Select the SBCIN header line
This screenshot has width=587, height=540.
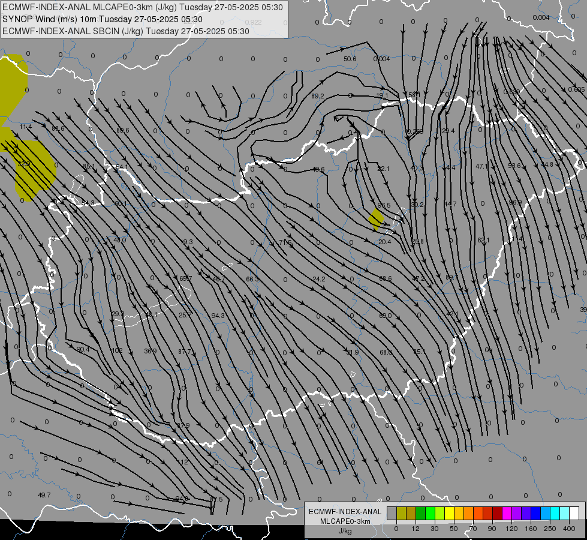point(126,31)
